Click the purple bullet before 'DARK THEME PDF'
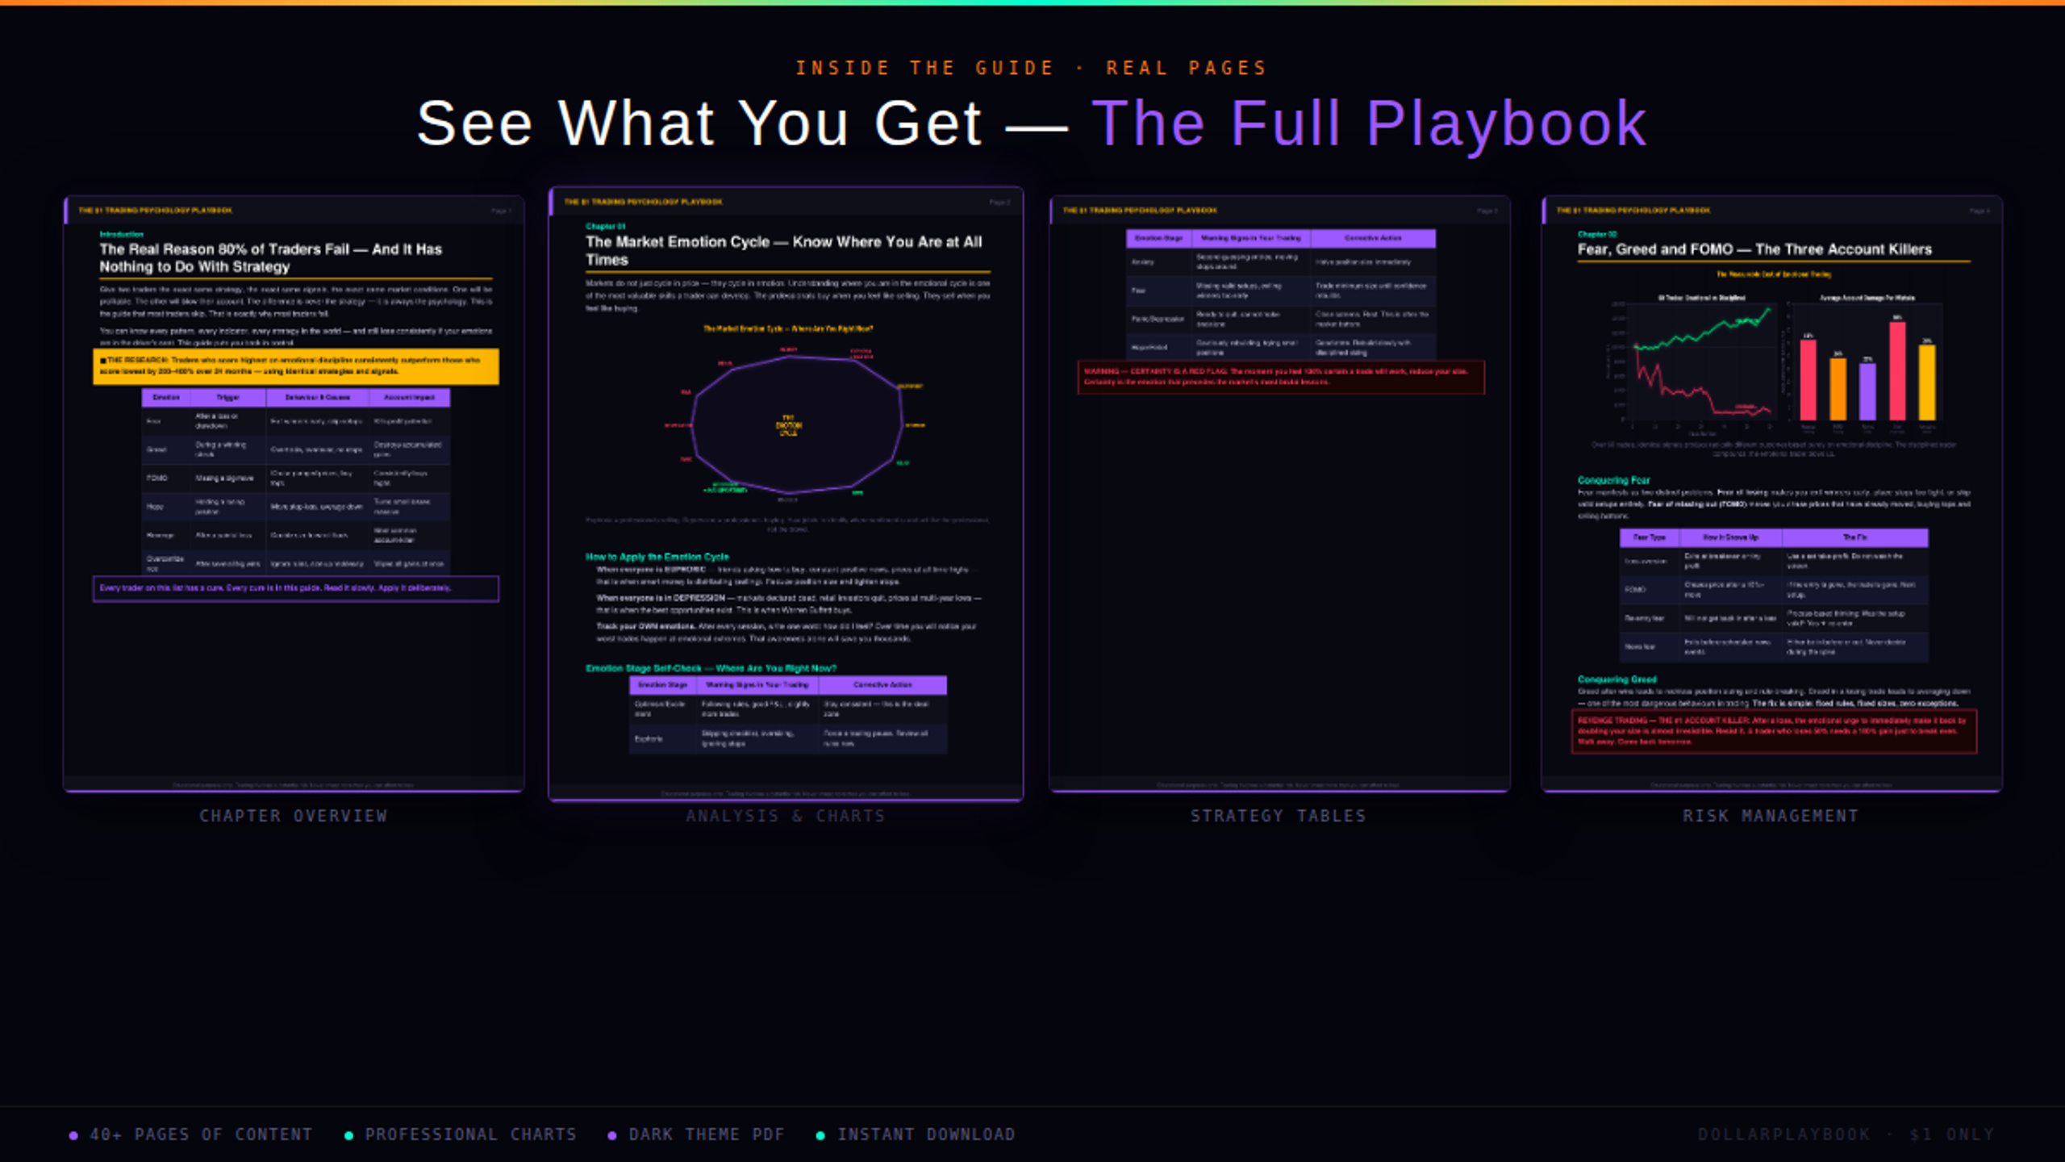The image size is (2065, 1162). pyautogui.click(x=612, y=1135)
